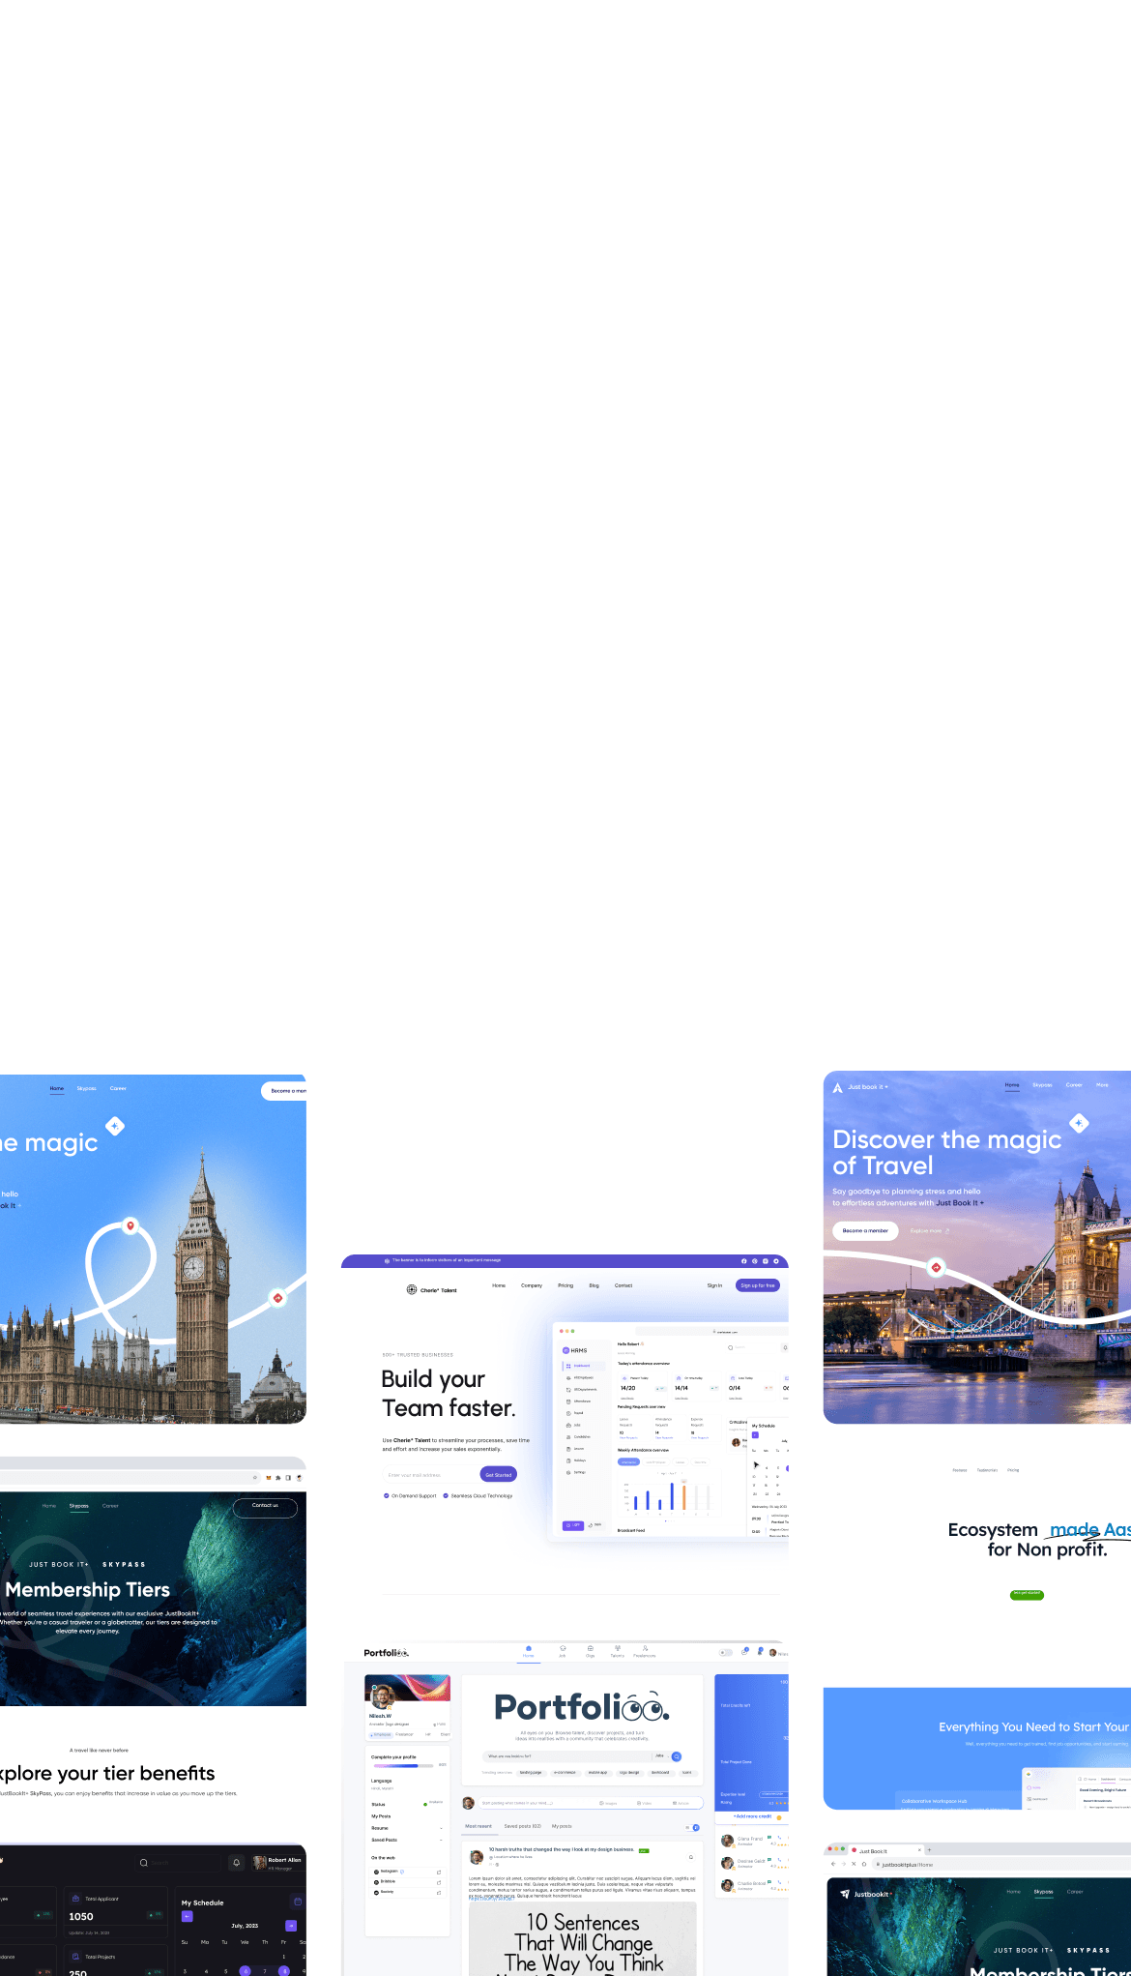1131x1976 pixels.
Task: Click the Cherie Talent globe logo
Action: pyautogui.click(x=412, y=1289)
